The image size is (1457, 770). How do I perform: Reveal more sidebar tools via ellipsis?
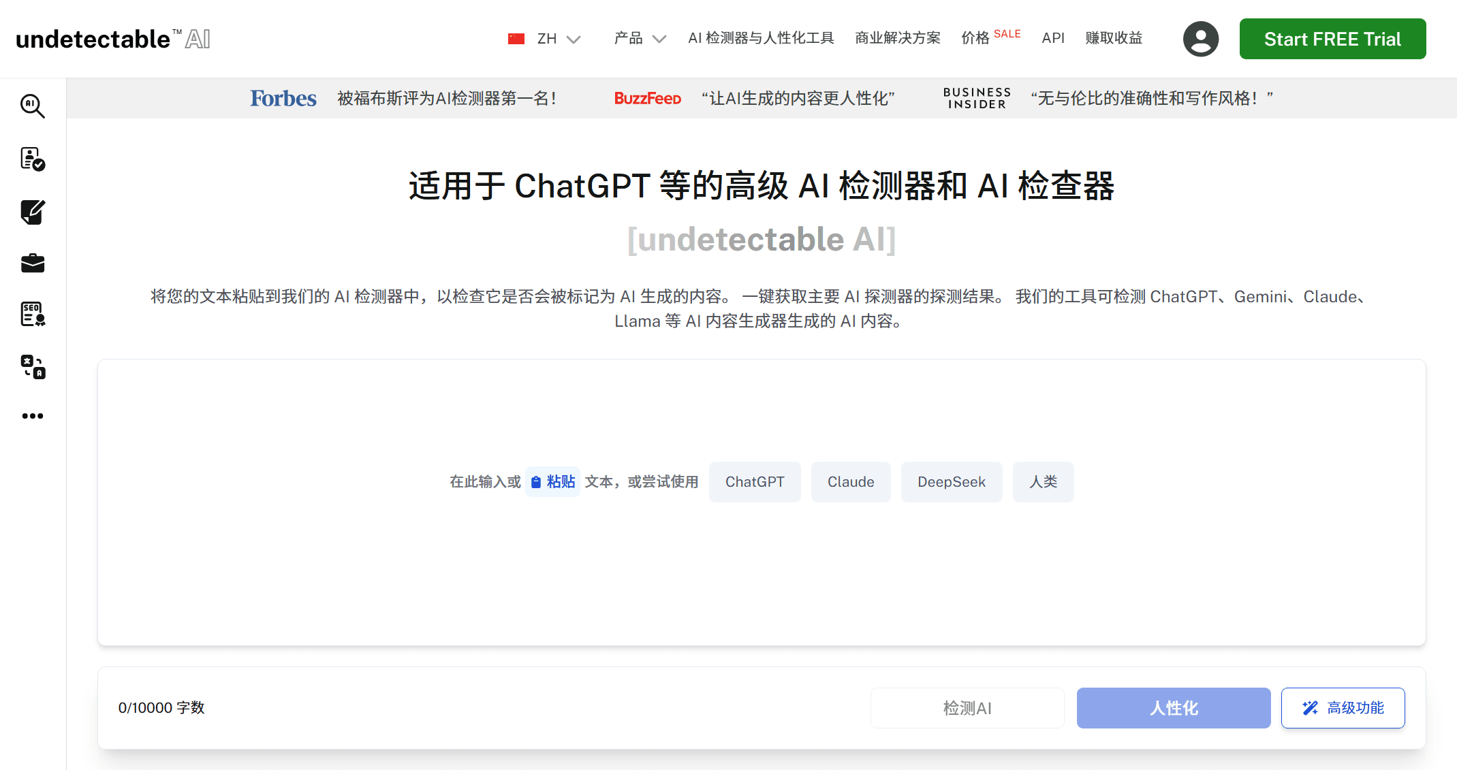point(32,416)
